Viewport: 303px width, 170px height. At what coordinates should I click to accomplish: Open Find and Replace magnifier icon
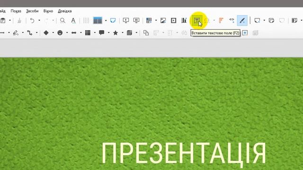point(62,20)
